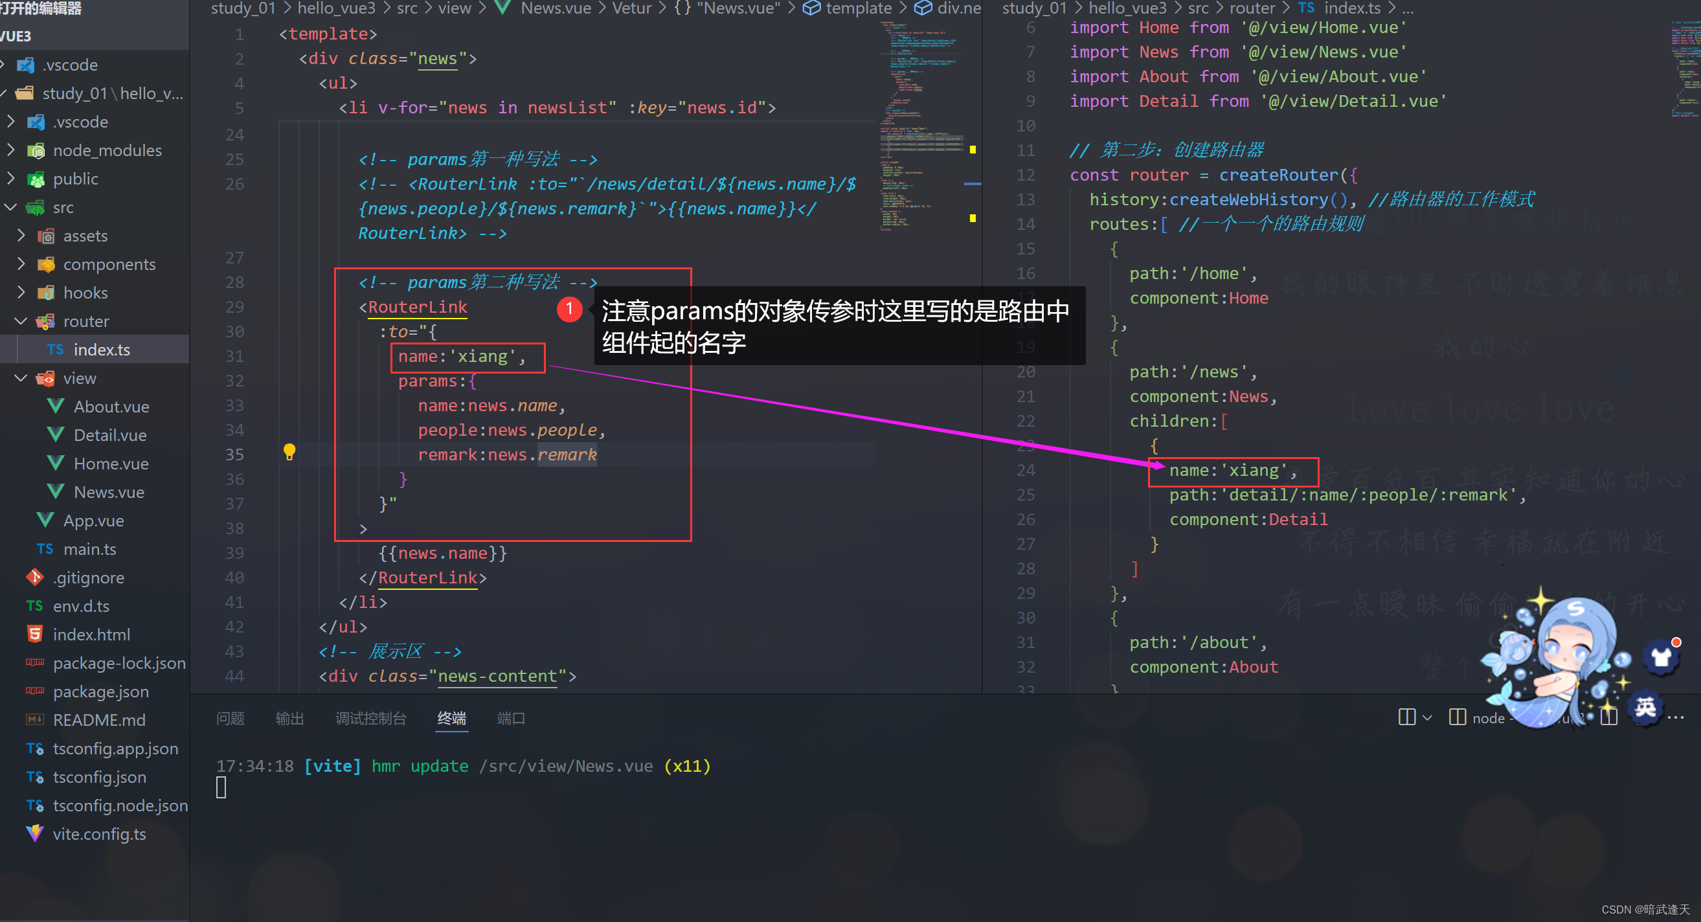
Task: Click the left editor minimap
Action: pos(922,126)
